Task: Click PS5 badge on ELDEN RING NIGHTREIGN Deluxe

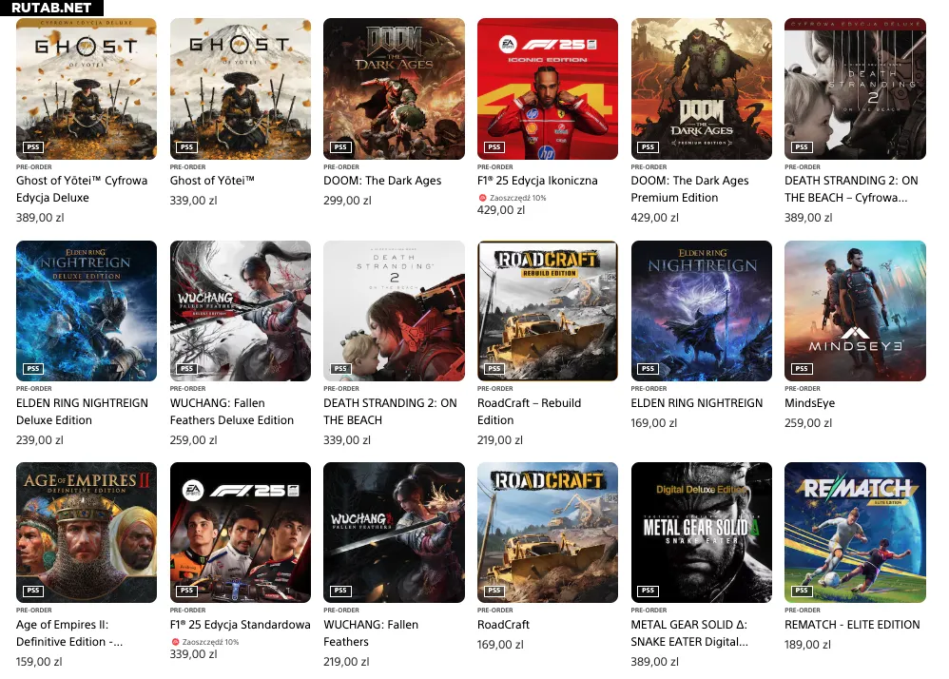Action: 32,369
